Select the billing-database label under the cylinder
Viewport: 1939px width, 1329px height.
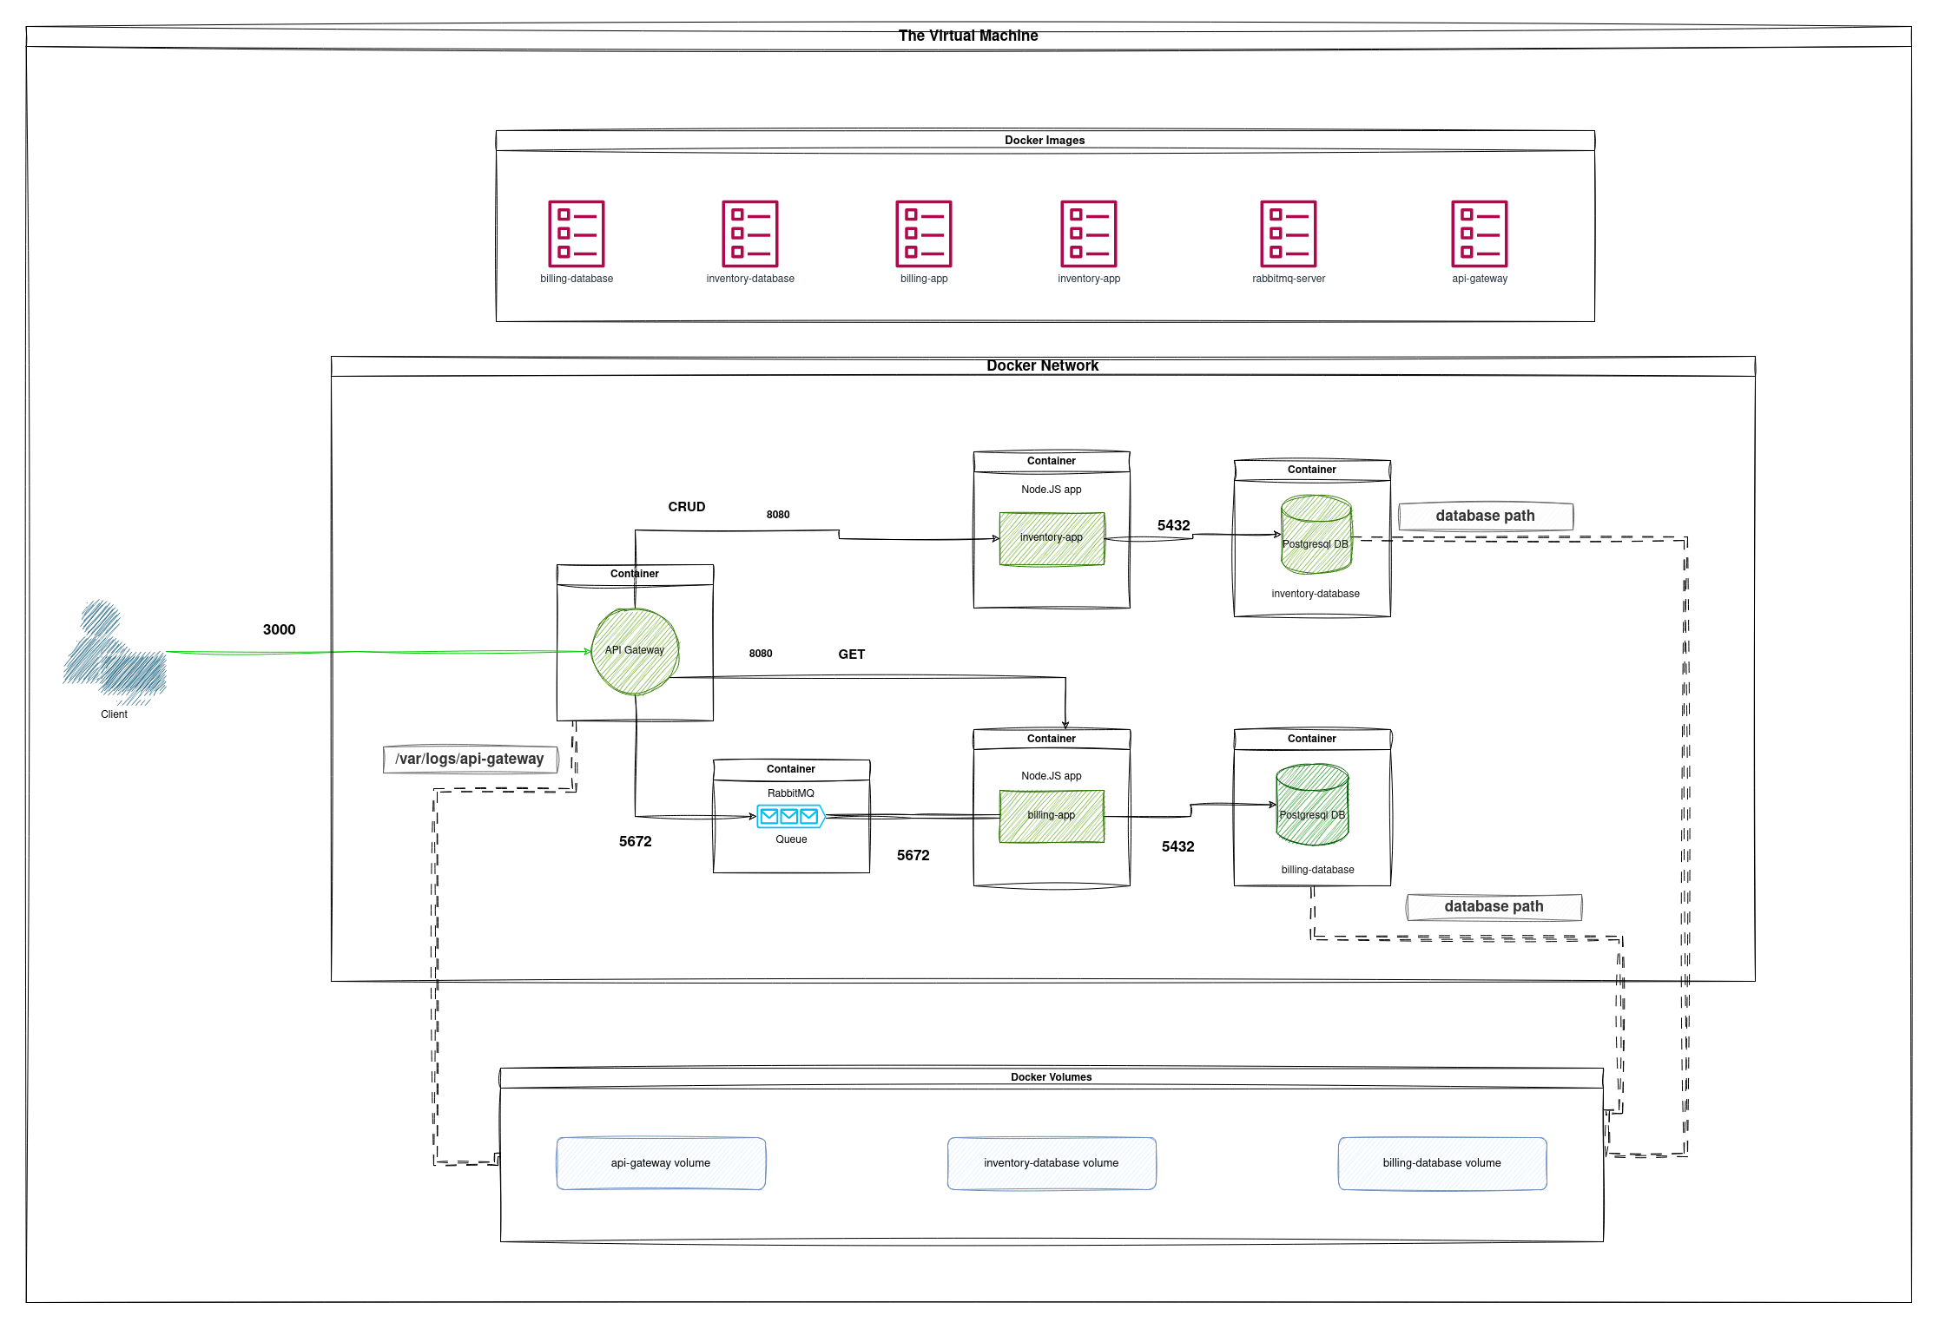point(1317,870)
